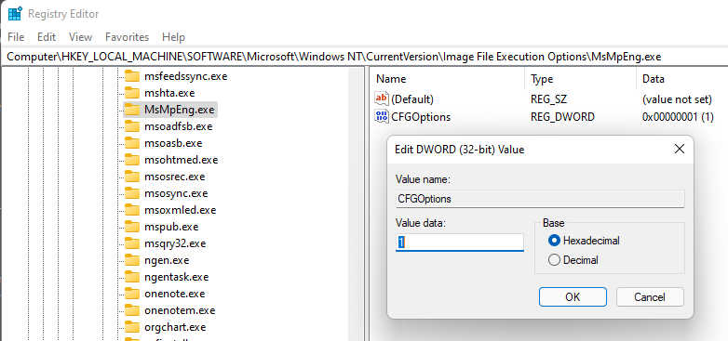Screen dimensions: 728x341
Task: Click the mspub.exe key name
Action: pyautogui.click(x=171, y=227)
